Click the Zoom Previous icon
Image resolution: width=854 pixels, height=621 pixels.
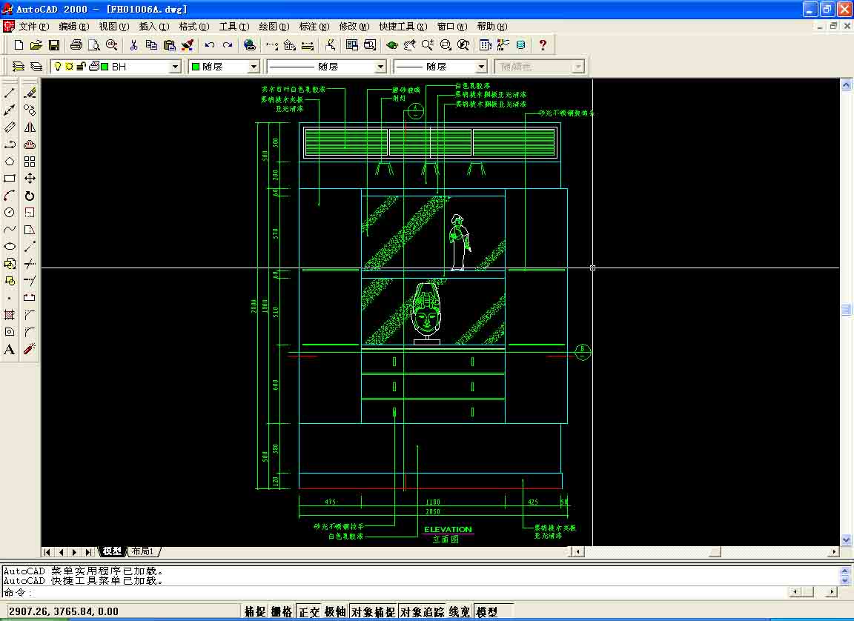463,45
